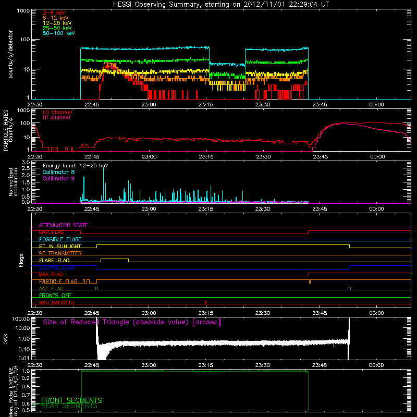Click the FRONT SEGMENTS legend label
Viewport: 417px width, 417px height.
click(71, 400)
